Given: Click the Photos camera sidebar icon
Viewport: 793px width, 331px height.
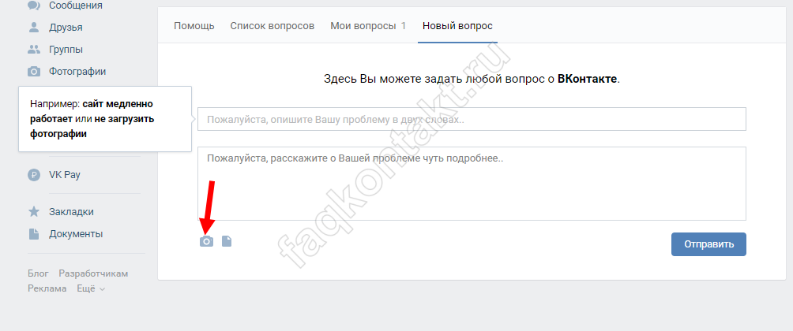Looking at the screenshot, I should [x=34, y=72].
